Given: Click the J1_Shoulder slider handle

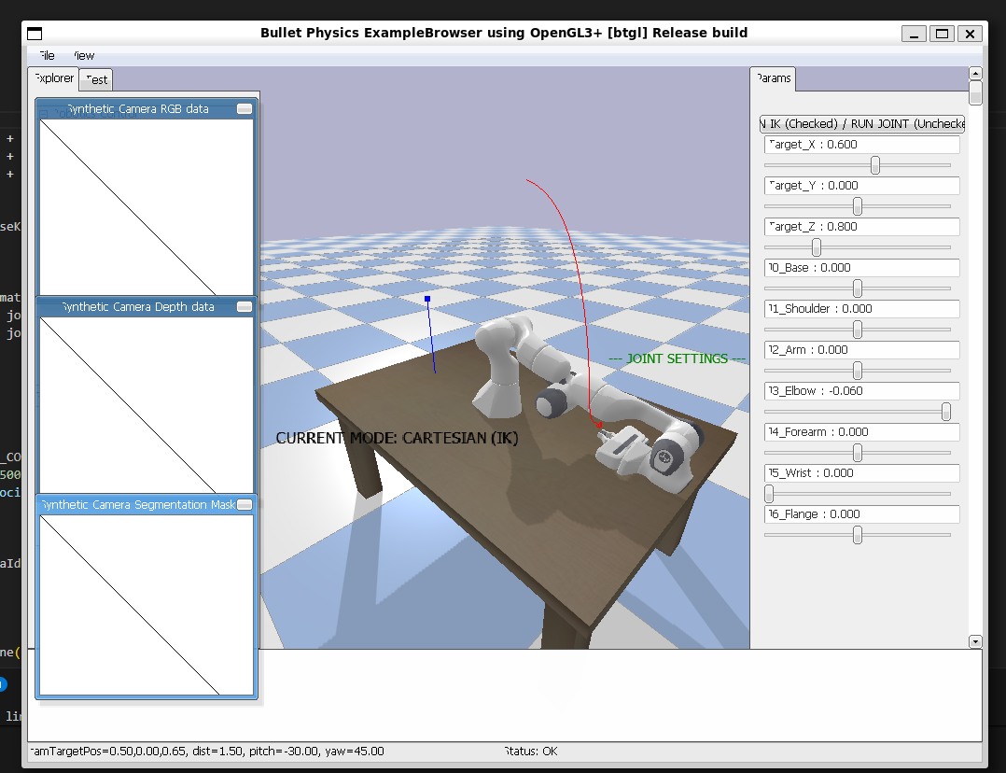Looking at the screenshot, I should point(857,330).
